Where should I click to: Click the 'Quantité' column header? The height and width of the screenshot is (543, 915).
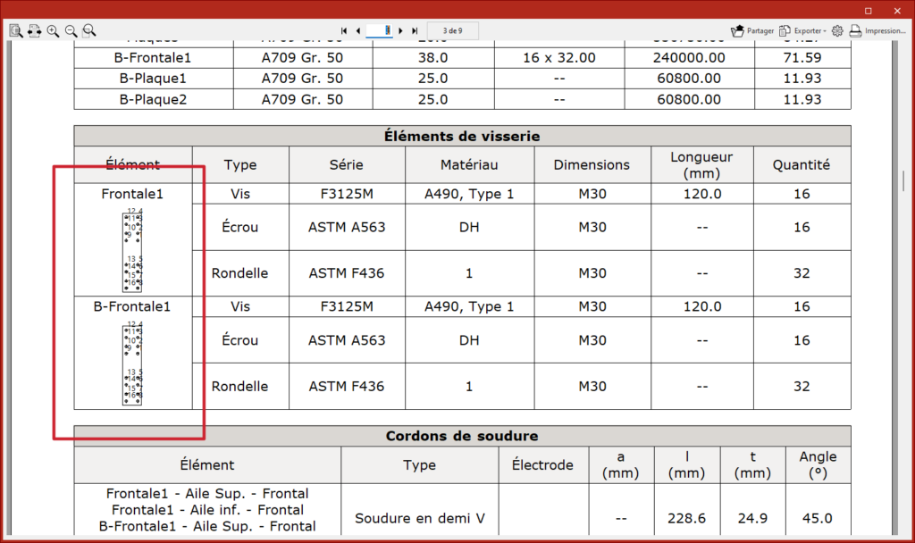point(802,164)
